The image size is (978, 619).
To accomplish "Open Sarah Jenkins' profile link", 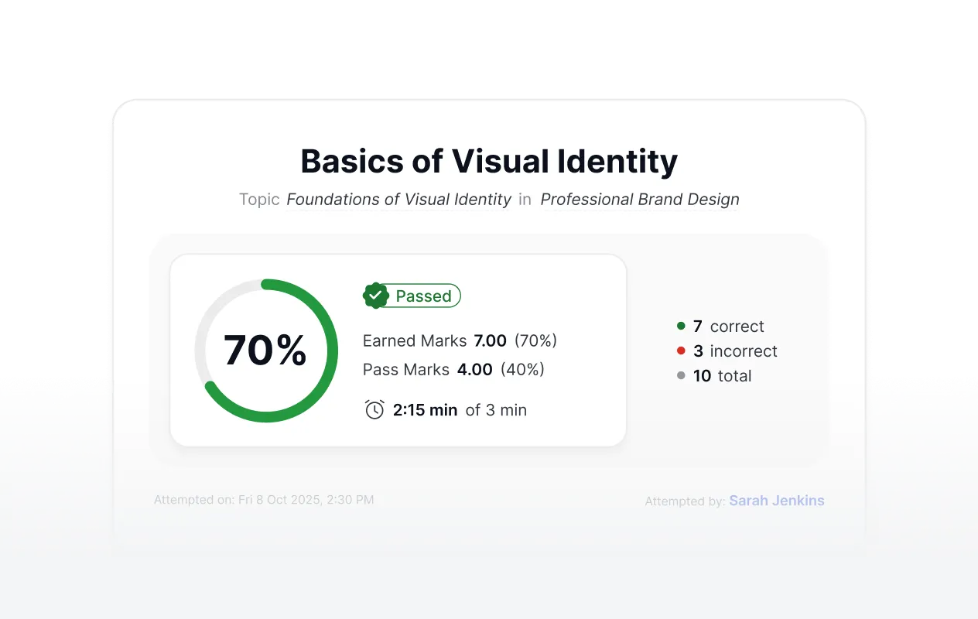I will click(x=777, y=501).
